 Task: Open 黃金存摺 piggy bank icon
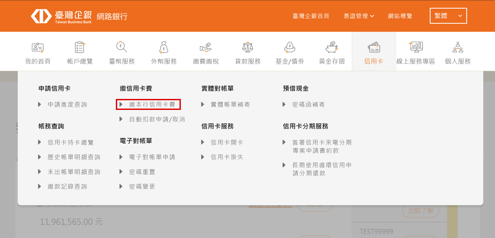point(332,47)
